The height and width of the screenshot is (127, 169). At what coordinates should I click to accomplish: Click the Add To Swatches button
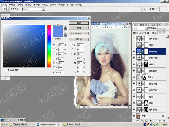[79, 34]
